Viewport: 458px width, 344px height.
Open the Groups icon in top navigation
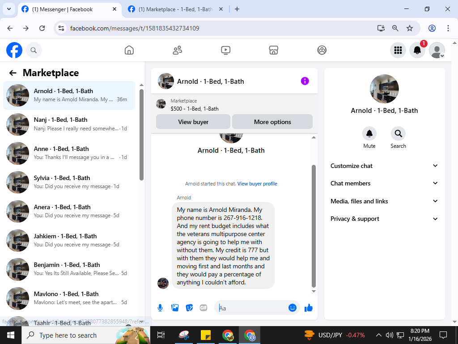click(322, 50)
